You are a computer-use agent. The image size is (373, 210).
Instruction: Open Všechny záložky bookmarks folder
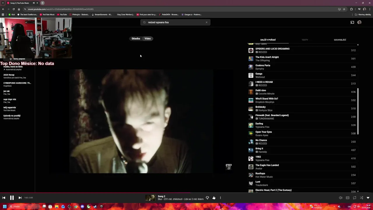click(363, 14)
